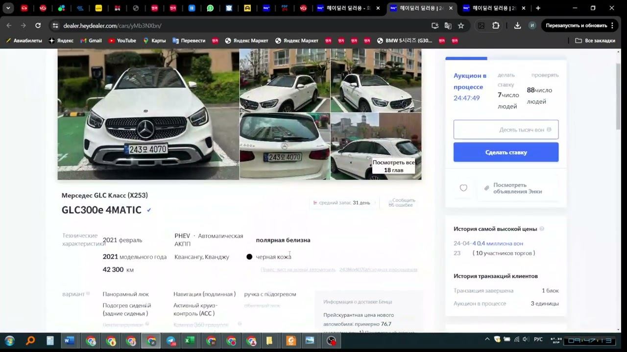Expand the tab search dropdown arrow
This screenshot has width=627, height=352.
tap(8, 8)
